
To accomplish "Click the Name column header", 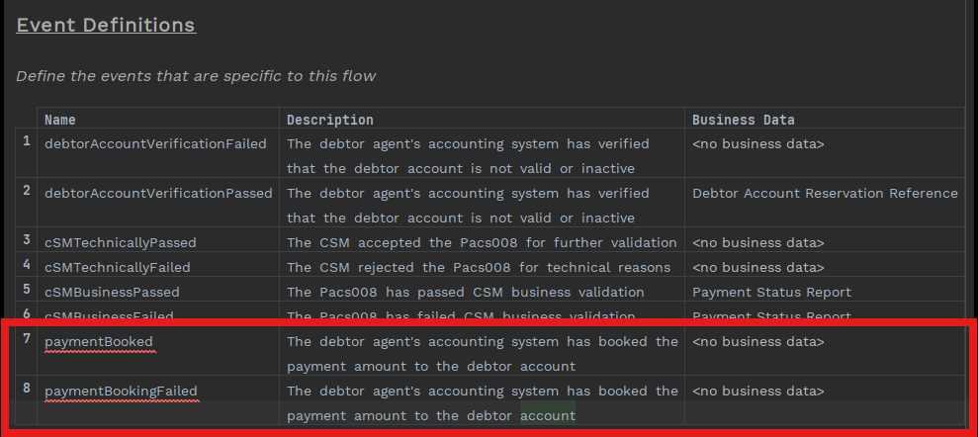I will [60, 120].
